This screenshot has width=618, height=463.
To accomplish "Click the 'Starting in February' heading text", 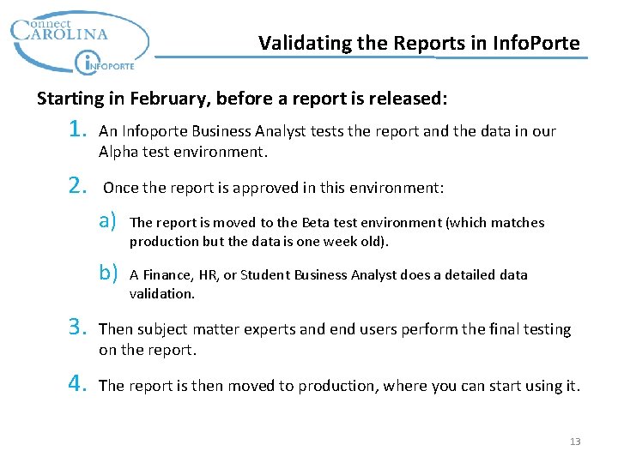I will pos(242,99).
